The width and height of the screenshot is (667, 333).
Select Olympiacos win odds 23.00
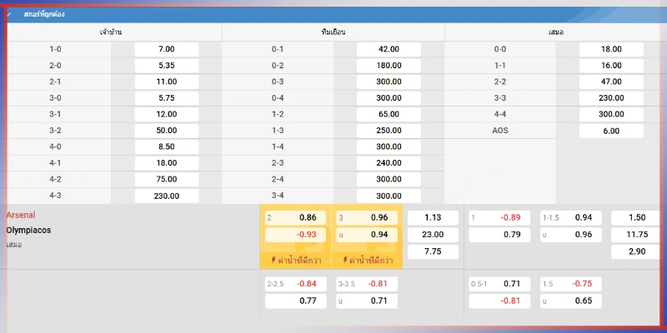click(433, 235)
